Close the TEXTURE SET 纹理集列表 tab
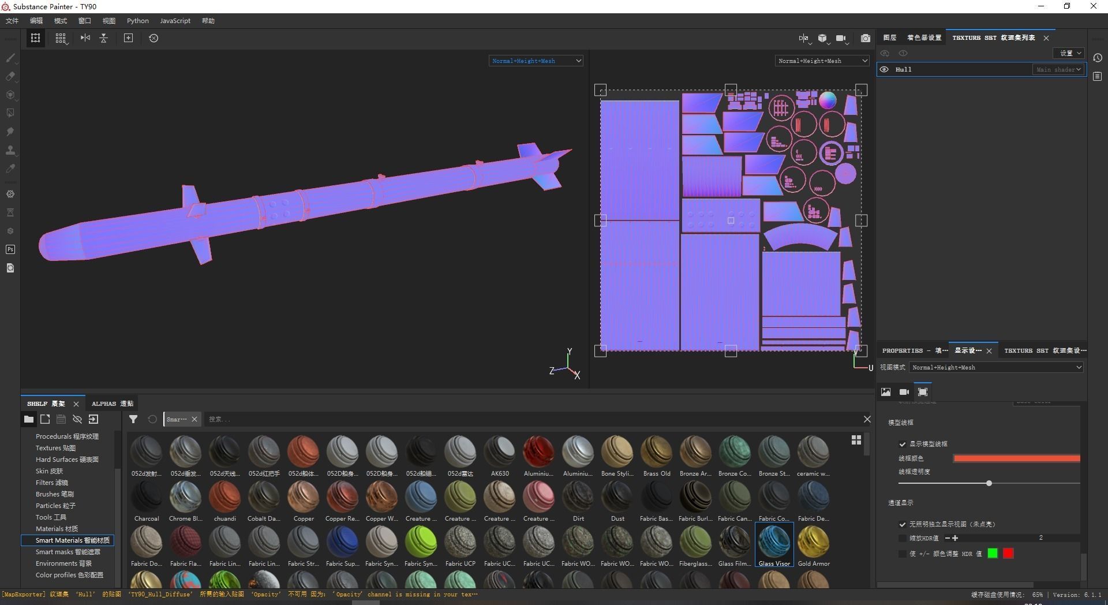Screen dimensions: 1108x605 click(x=1046, y=38)
